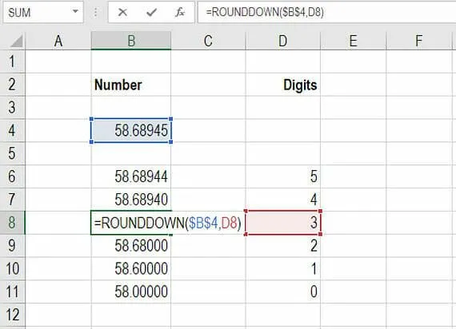The image size is (456, 329).
Task: Confirm formula with the checkmark icon
Action: tap(151, 12)
